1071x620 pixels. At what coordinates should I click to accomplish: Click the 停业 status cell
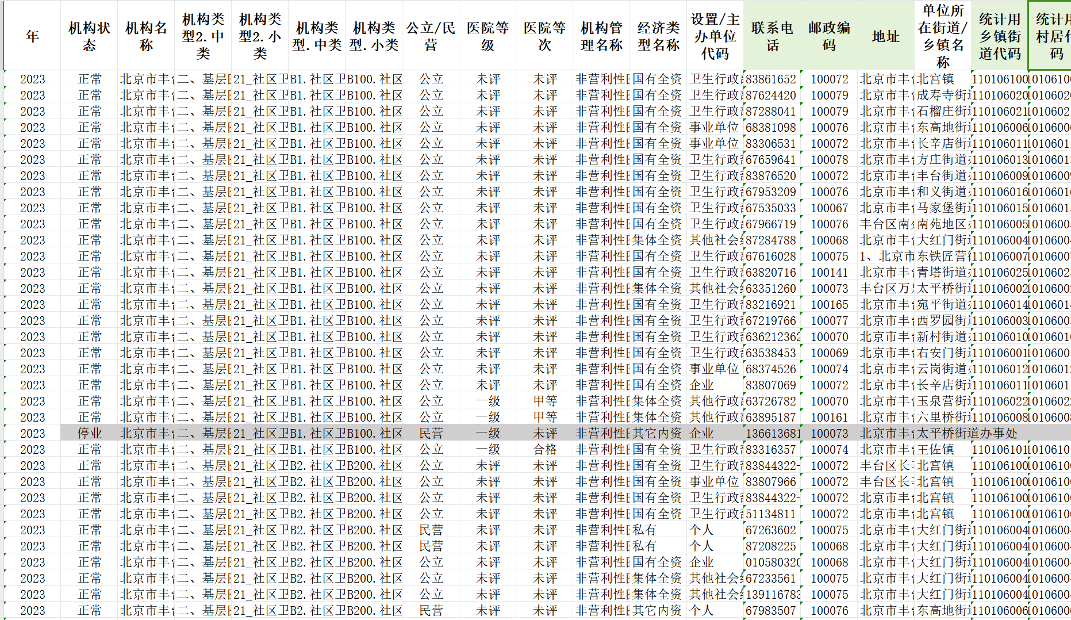click(x=89, y=433)
